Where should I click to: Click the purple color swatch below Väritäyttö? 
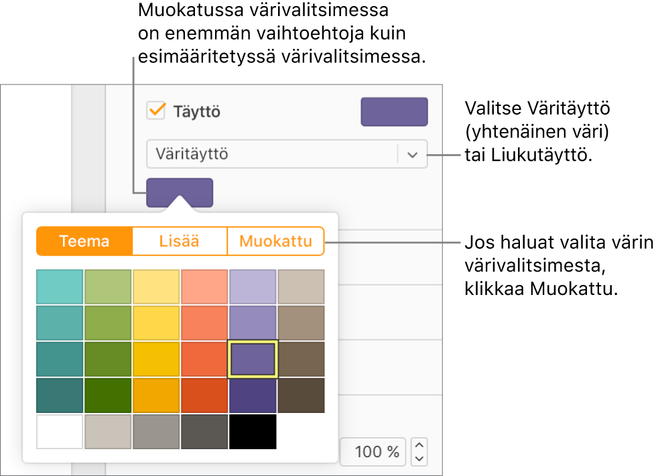[x=180, y=192]
